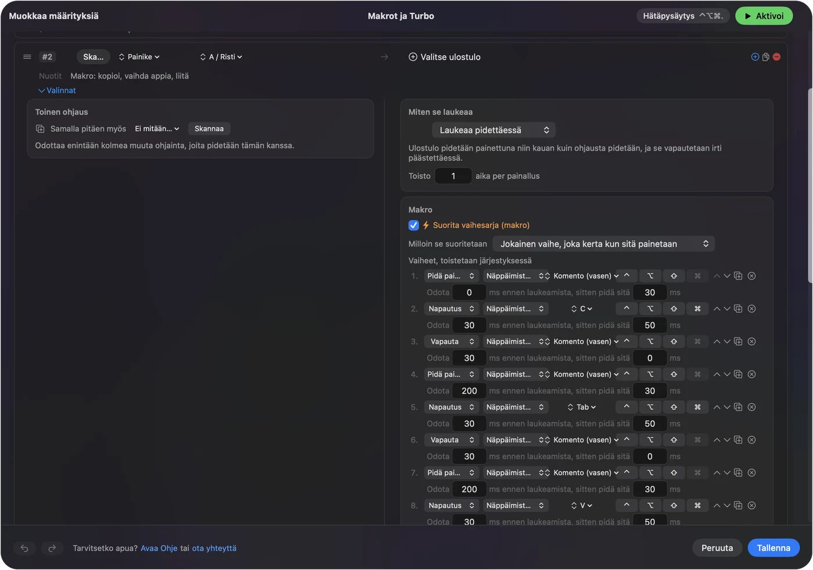813x570 pixels.
Task: Duplicate macro step 2
Action: [x=738, y=309]
